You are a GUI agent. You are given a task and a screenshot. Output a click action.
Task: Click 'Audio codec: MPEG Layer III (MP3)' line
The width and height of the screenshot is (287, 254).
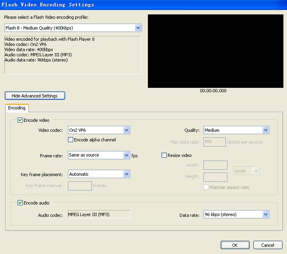(38, 55)
